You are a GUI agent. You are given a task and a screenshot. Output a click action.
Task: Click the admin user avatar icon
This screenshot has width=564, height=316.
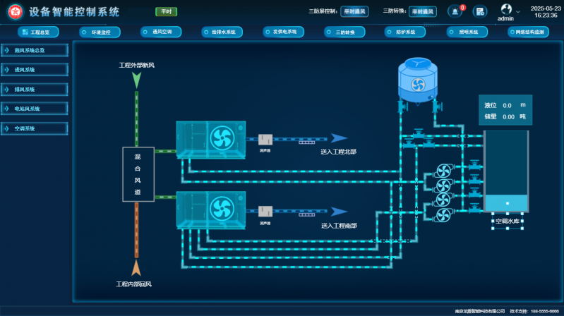point(505,9)
